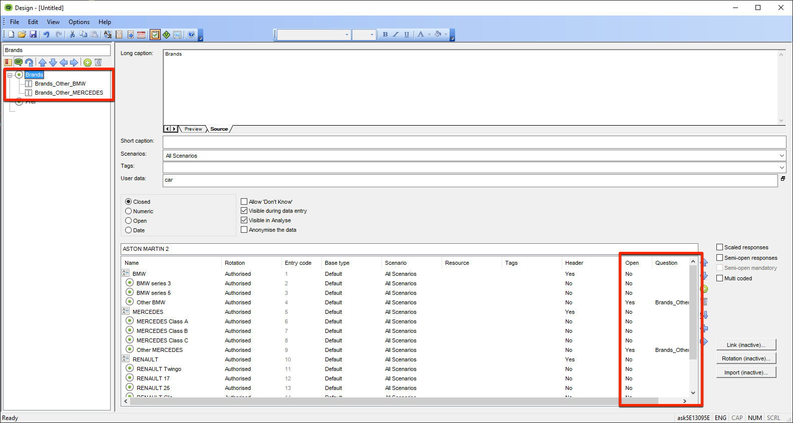Collapse the Brands tree node
793x423 pixels.
[10, 75]
